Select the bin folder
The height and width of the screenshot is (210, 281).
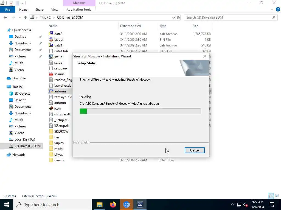click(x=57, y=137)
